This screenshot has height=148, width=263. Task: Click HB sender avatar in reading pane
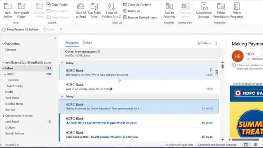(238, 56)
